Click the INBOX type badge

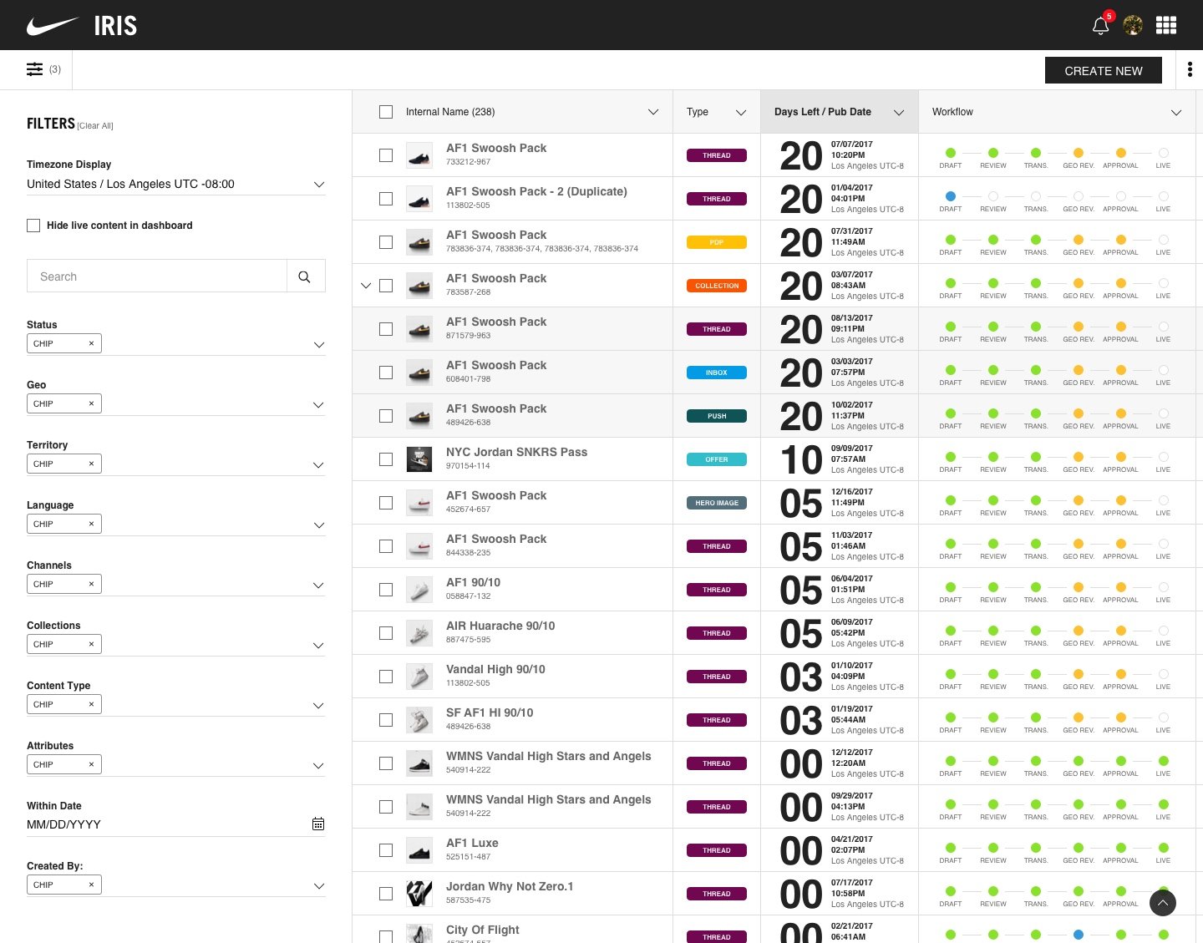(x=717, y=373)
